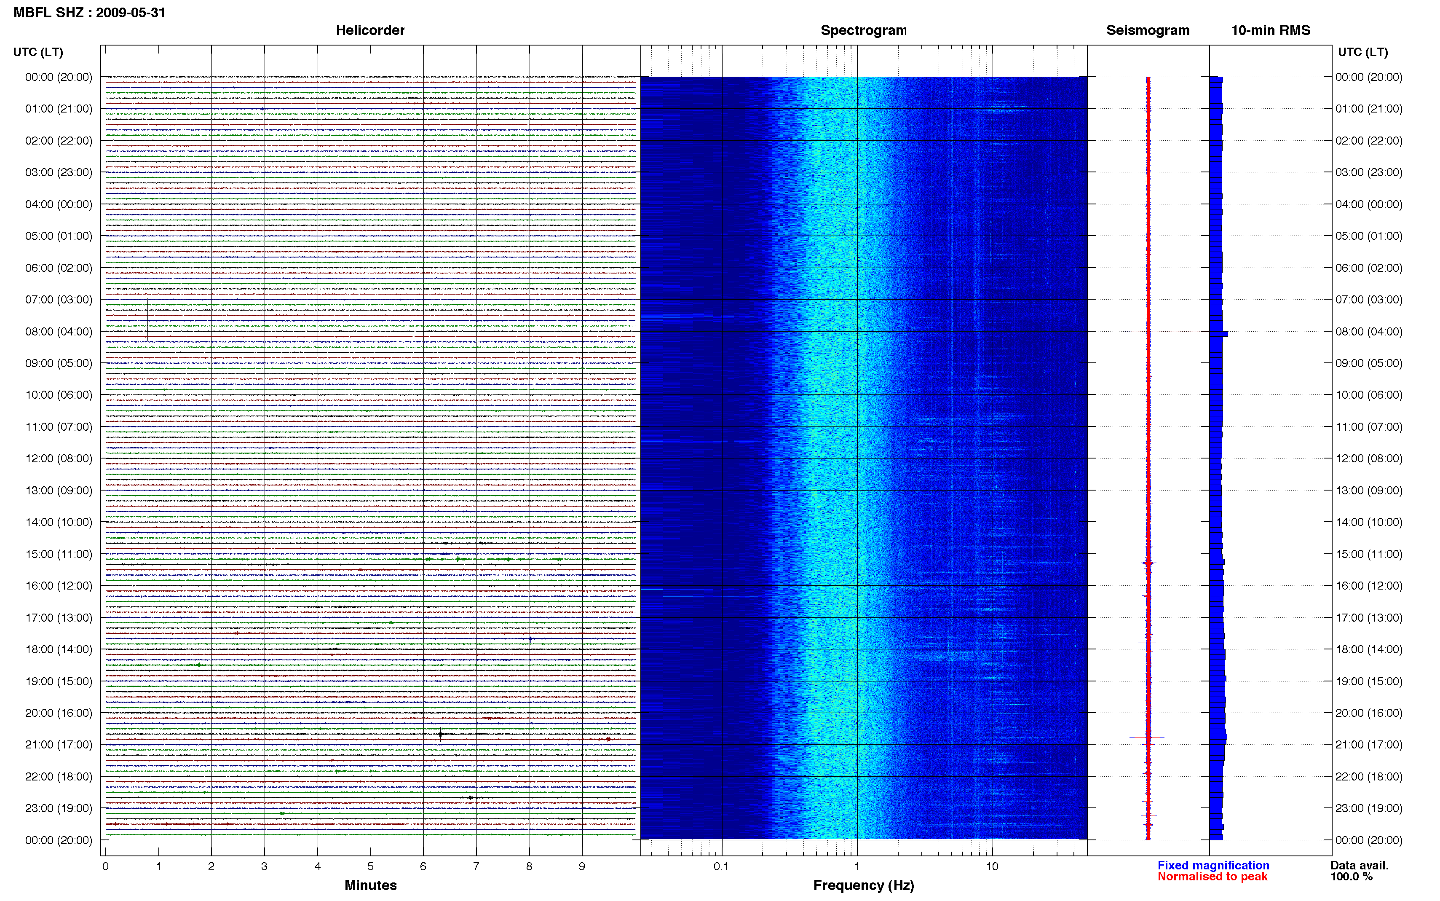Viewport: 1440px width, 901px height.
Task: Click left time label 22:00 (18:00)
Action: tap(59, 776)
